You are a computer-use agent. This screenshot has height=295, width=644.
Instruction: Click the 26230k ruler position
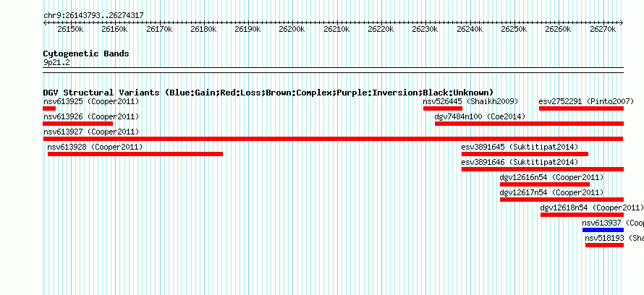[425, 29]
